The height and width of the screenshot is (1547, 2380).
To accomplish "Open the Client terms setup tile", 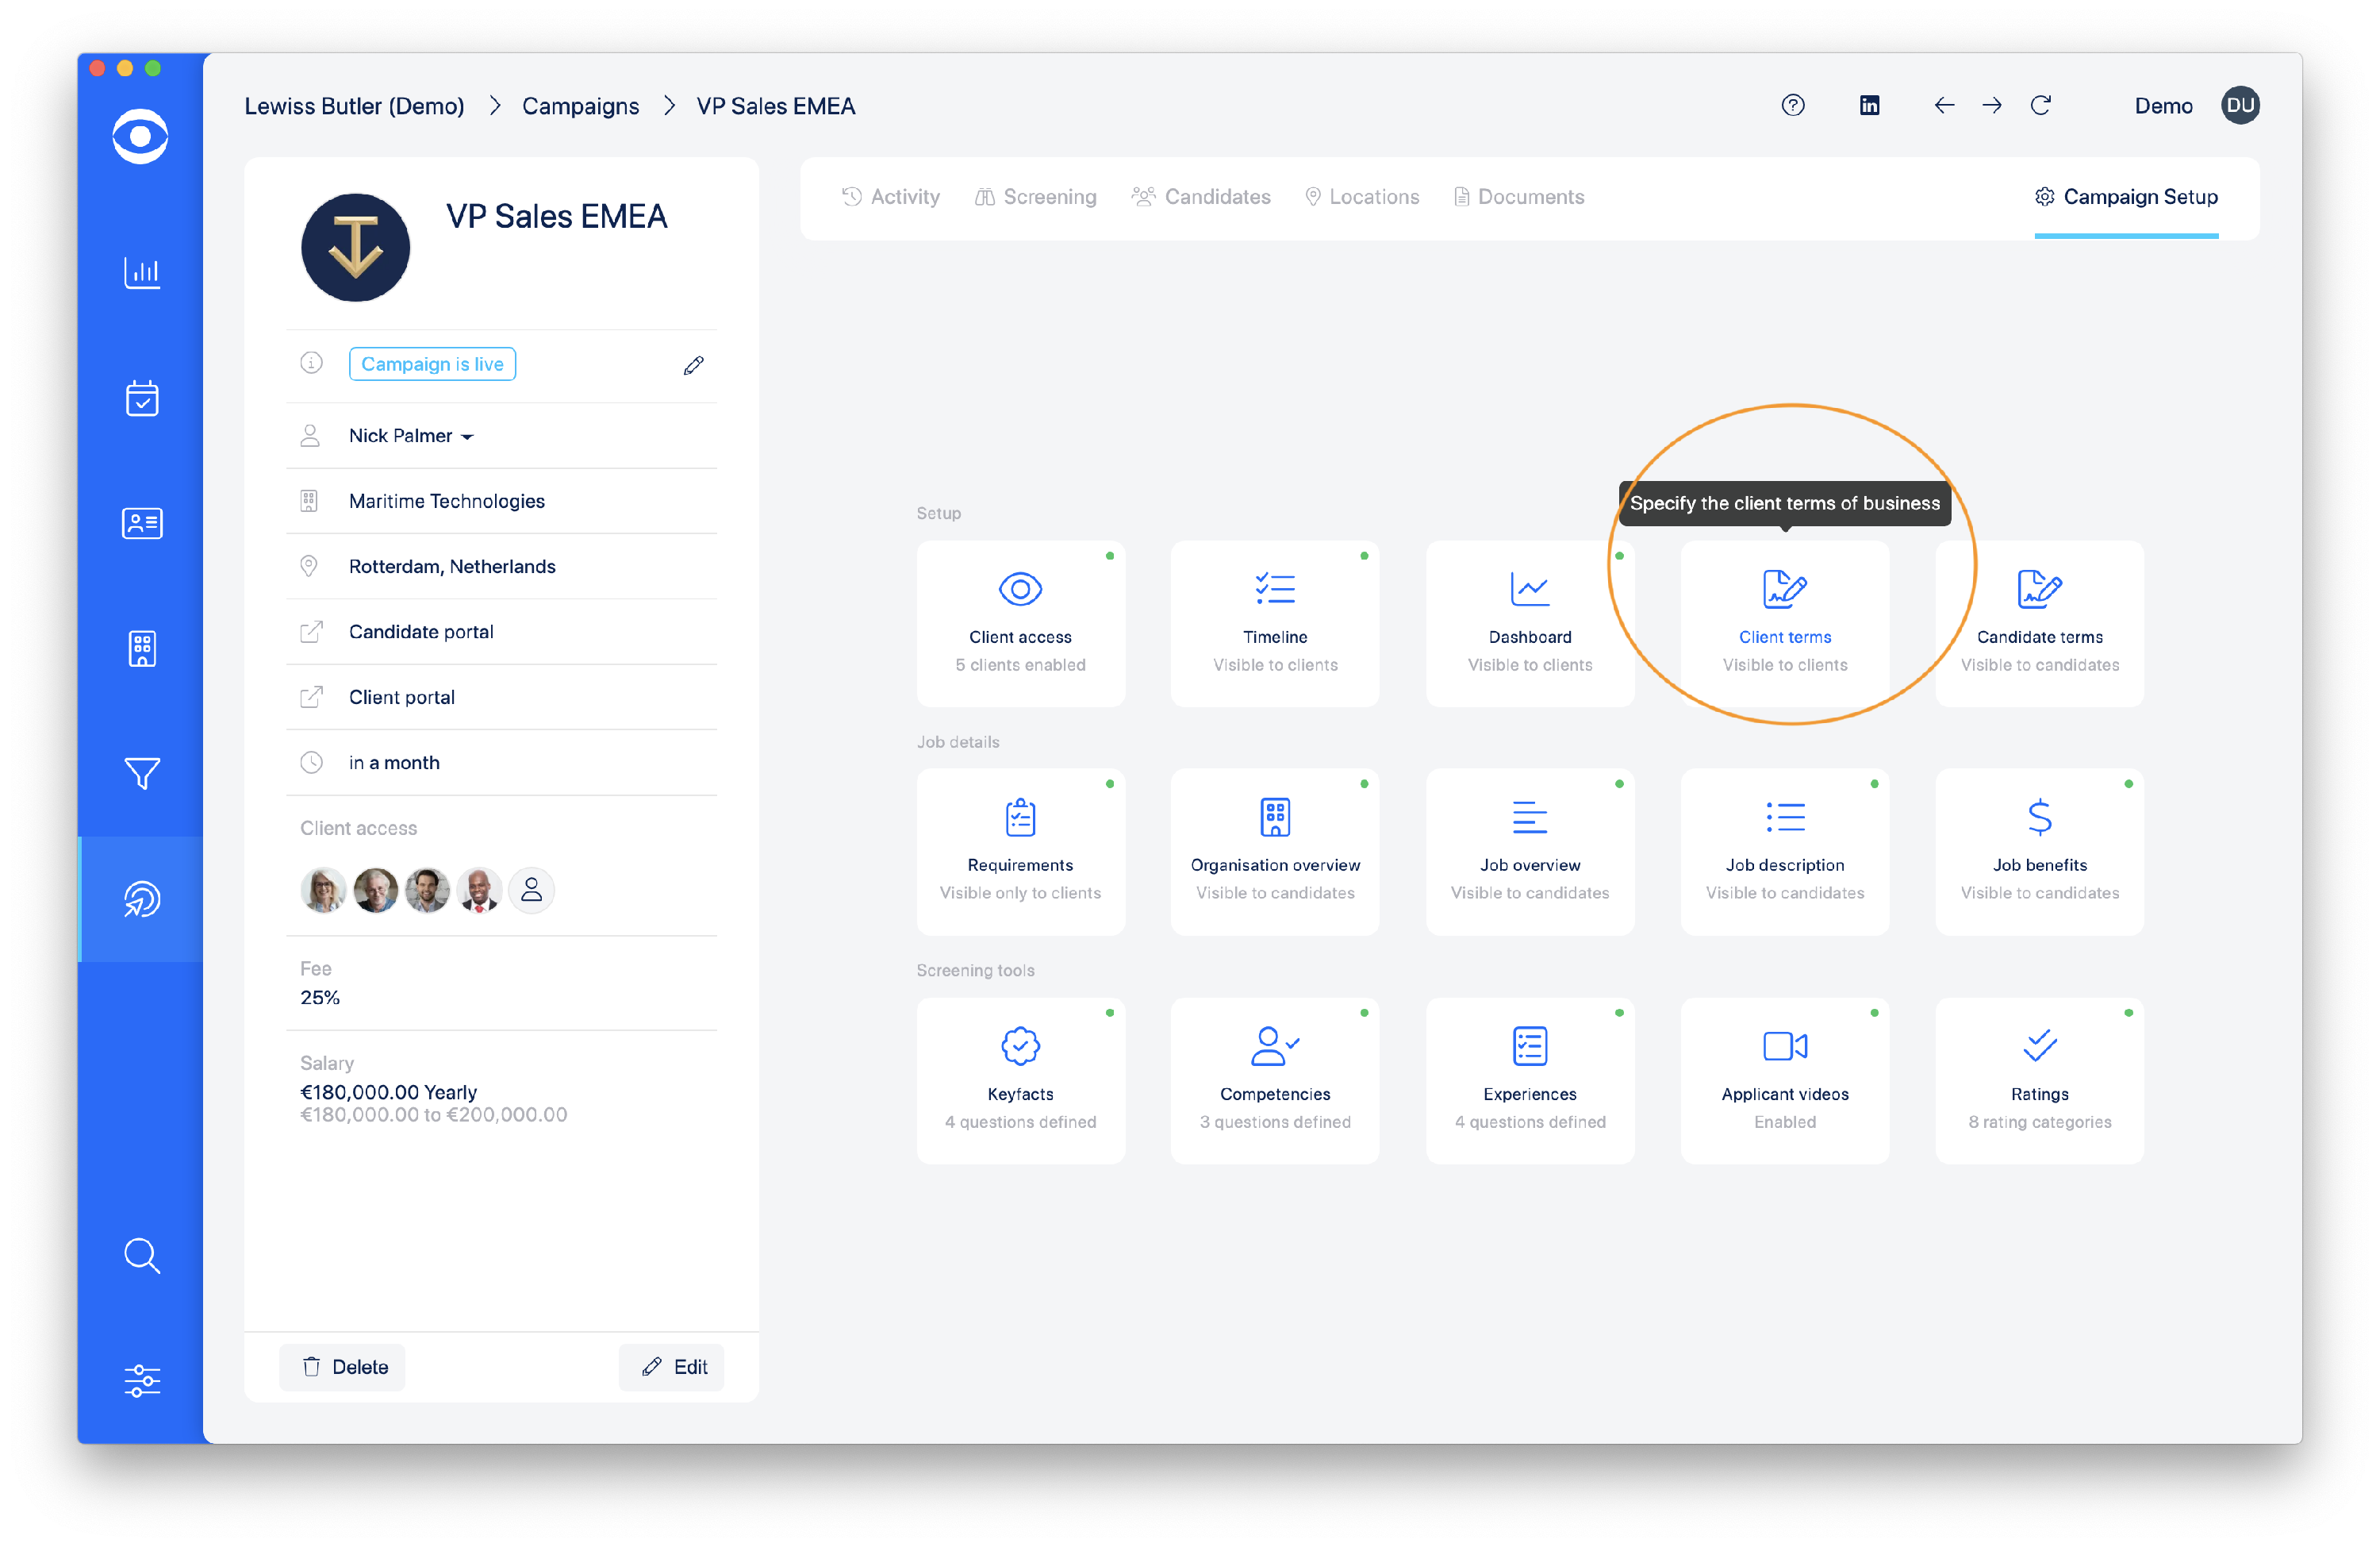I will point(1784,622).
